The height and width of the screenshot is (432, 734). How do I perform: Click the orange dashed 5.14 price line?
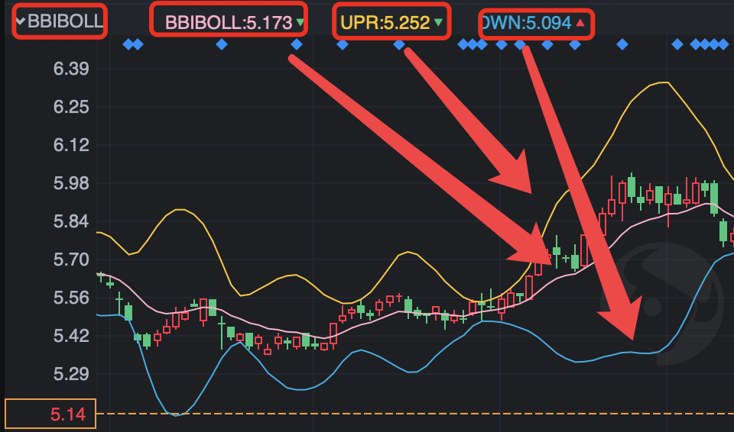(x=414, y=414)
